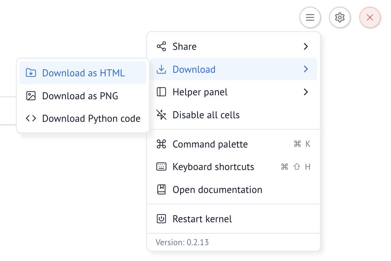
Task: Click the Command palette ⌘ icon
Action: tap(161, 144)
